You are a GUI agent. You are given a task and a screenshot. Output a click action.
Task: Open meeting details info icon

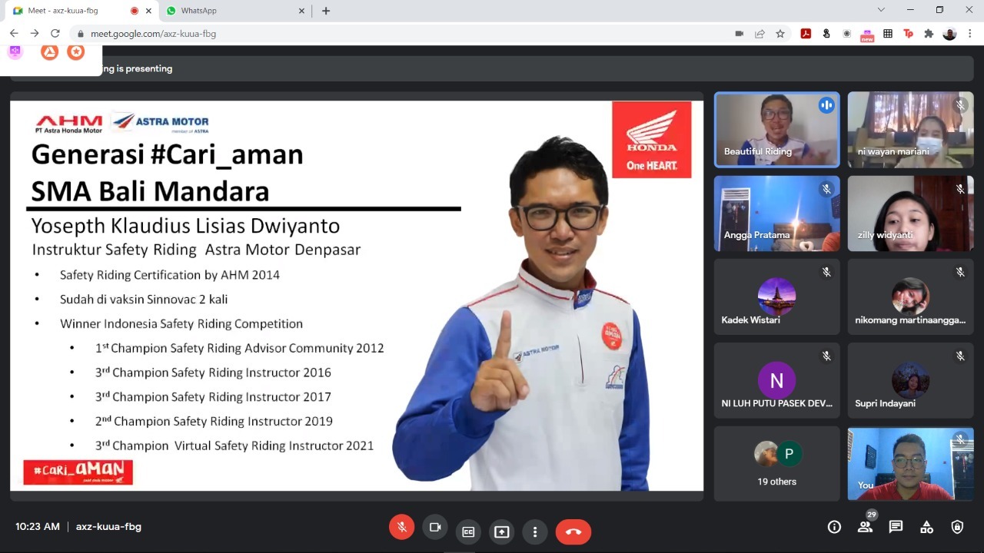click(834, 527)
